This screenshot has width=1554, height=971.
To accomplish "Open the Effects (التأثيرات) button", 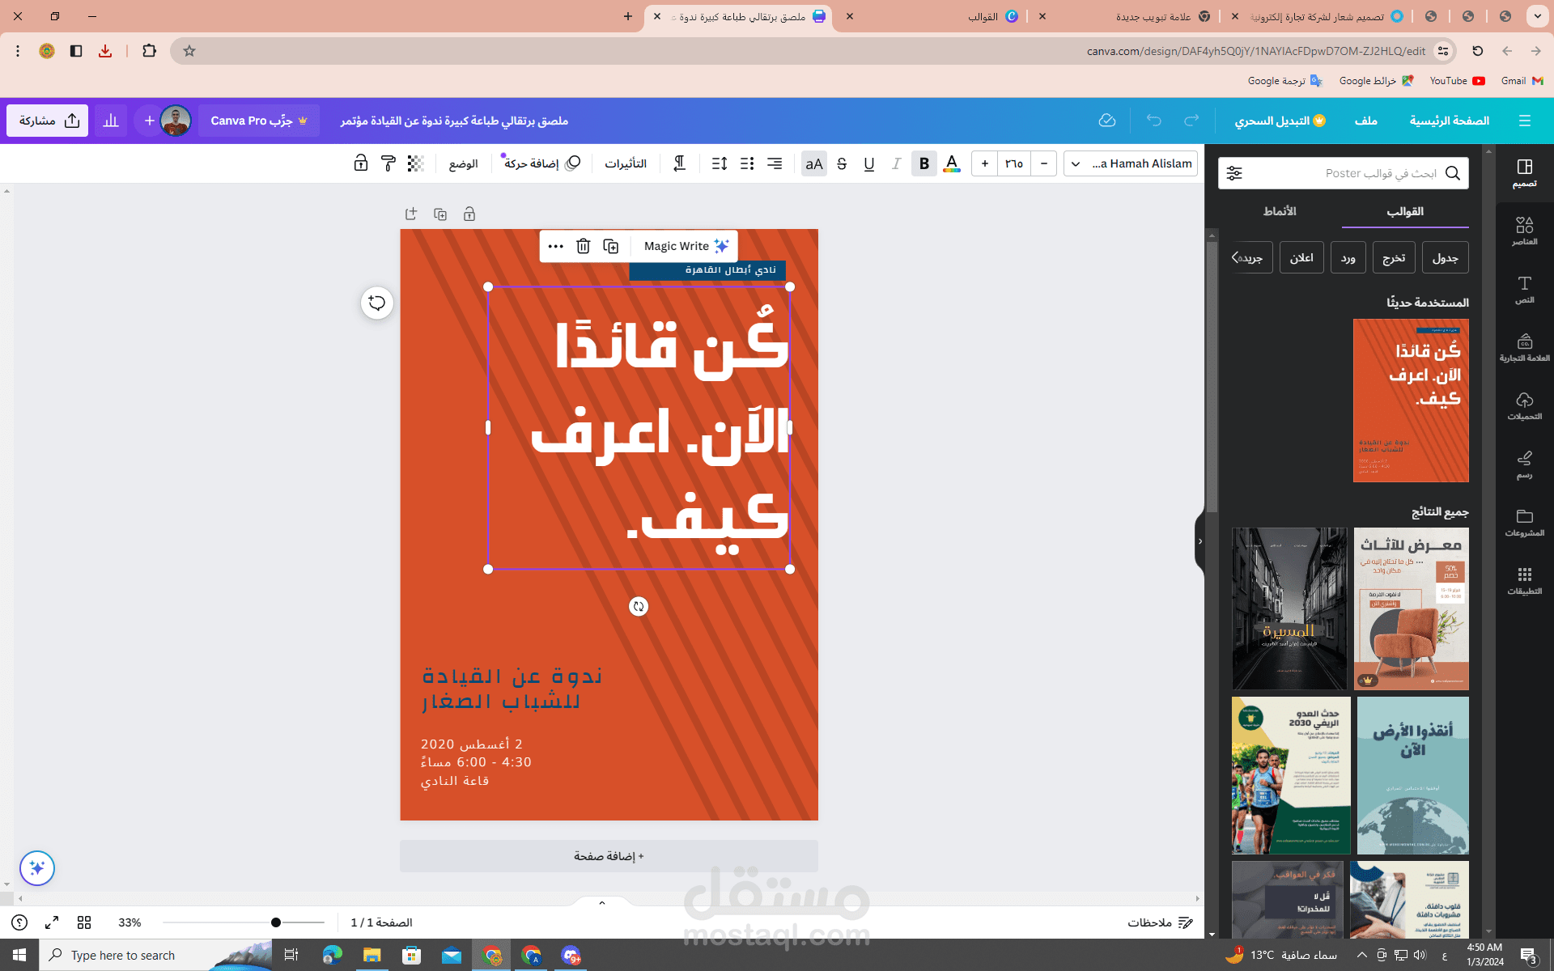I will coord(626,163).
